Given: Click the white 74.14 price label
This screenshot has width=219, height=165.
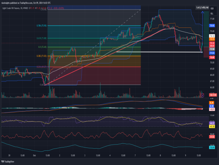Looking at the screenshot, I should pyautogui.click(x=212, y=36).
